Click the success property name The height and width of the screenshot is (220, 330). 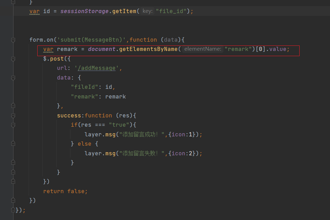coord(69,116)
